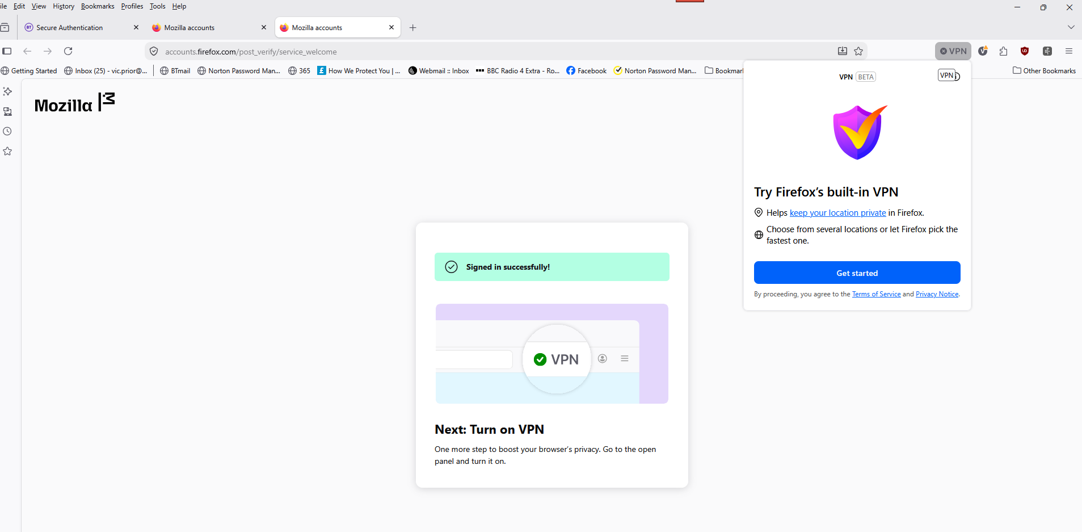Open the Edit menu
The image size is (1082, 532).
tap(19, 6)
